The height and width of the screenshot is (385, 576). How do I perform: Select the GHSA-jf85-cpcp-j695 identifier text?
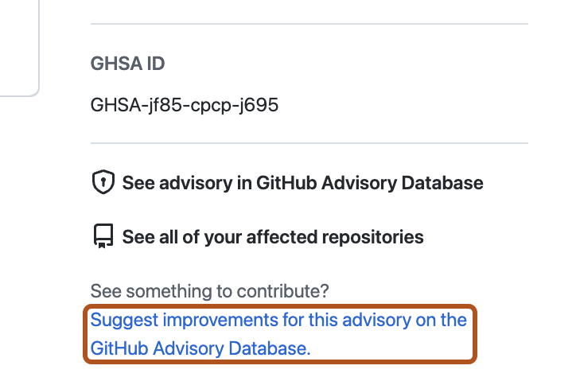click(185, 105)
